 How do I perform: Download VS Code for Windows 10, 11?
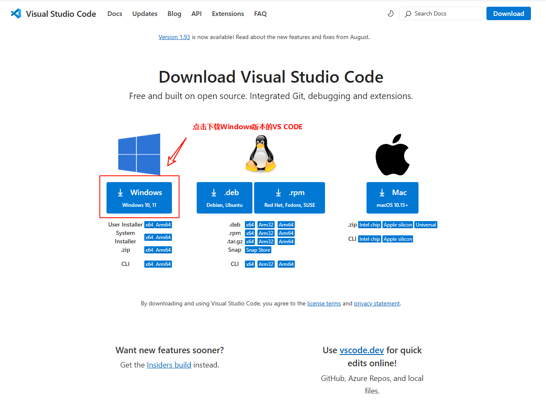tap(139, 197)
